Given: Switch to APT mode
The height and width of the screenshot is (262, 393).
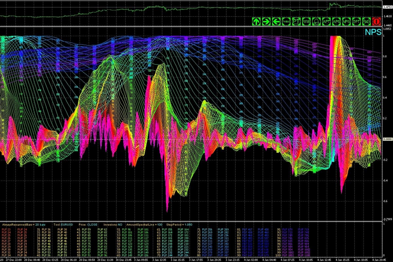Looking at the screenshot, I should 326,22.
